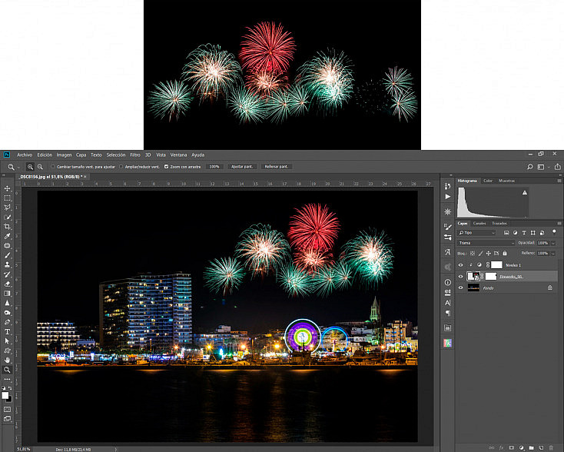Select the Eyedropper tool
Image resolution: width=564 pixels, height=452 pixels.
7,236
